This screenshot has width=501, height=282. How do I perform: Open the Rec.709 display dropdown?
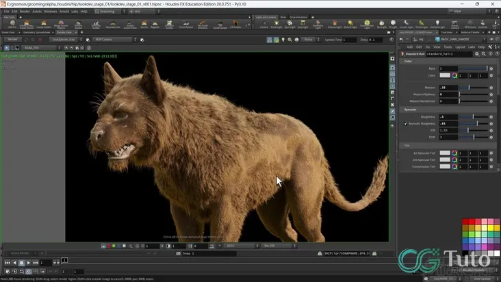point(279,246)
